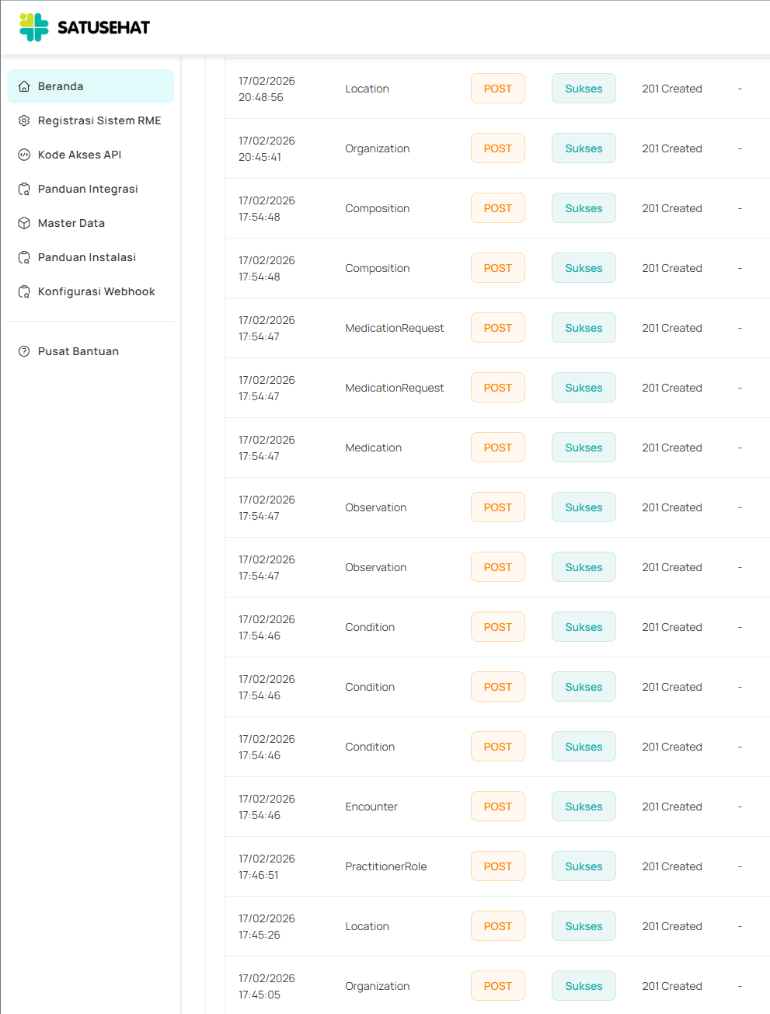This screenshot has width=770, height=1014.
Task: Click the Master Data cube icon
Action: pos(24,223)
